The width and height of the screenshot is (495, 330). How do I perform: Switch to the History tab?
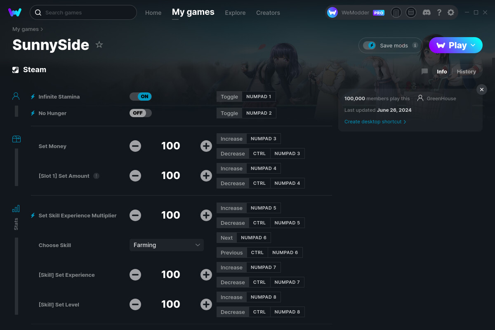[x=466, y=71]
